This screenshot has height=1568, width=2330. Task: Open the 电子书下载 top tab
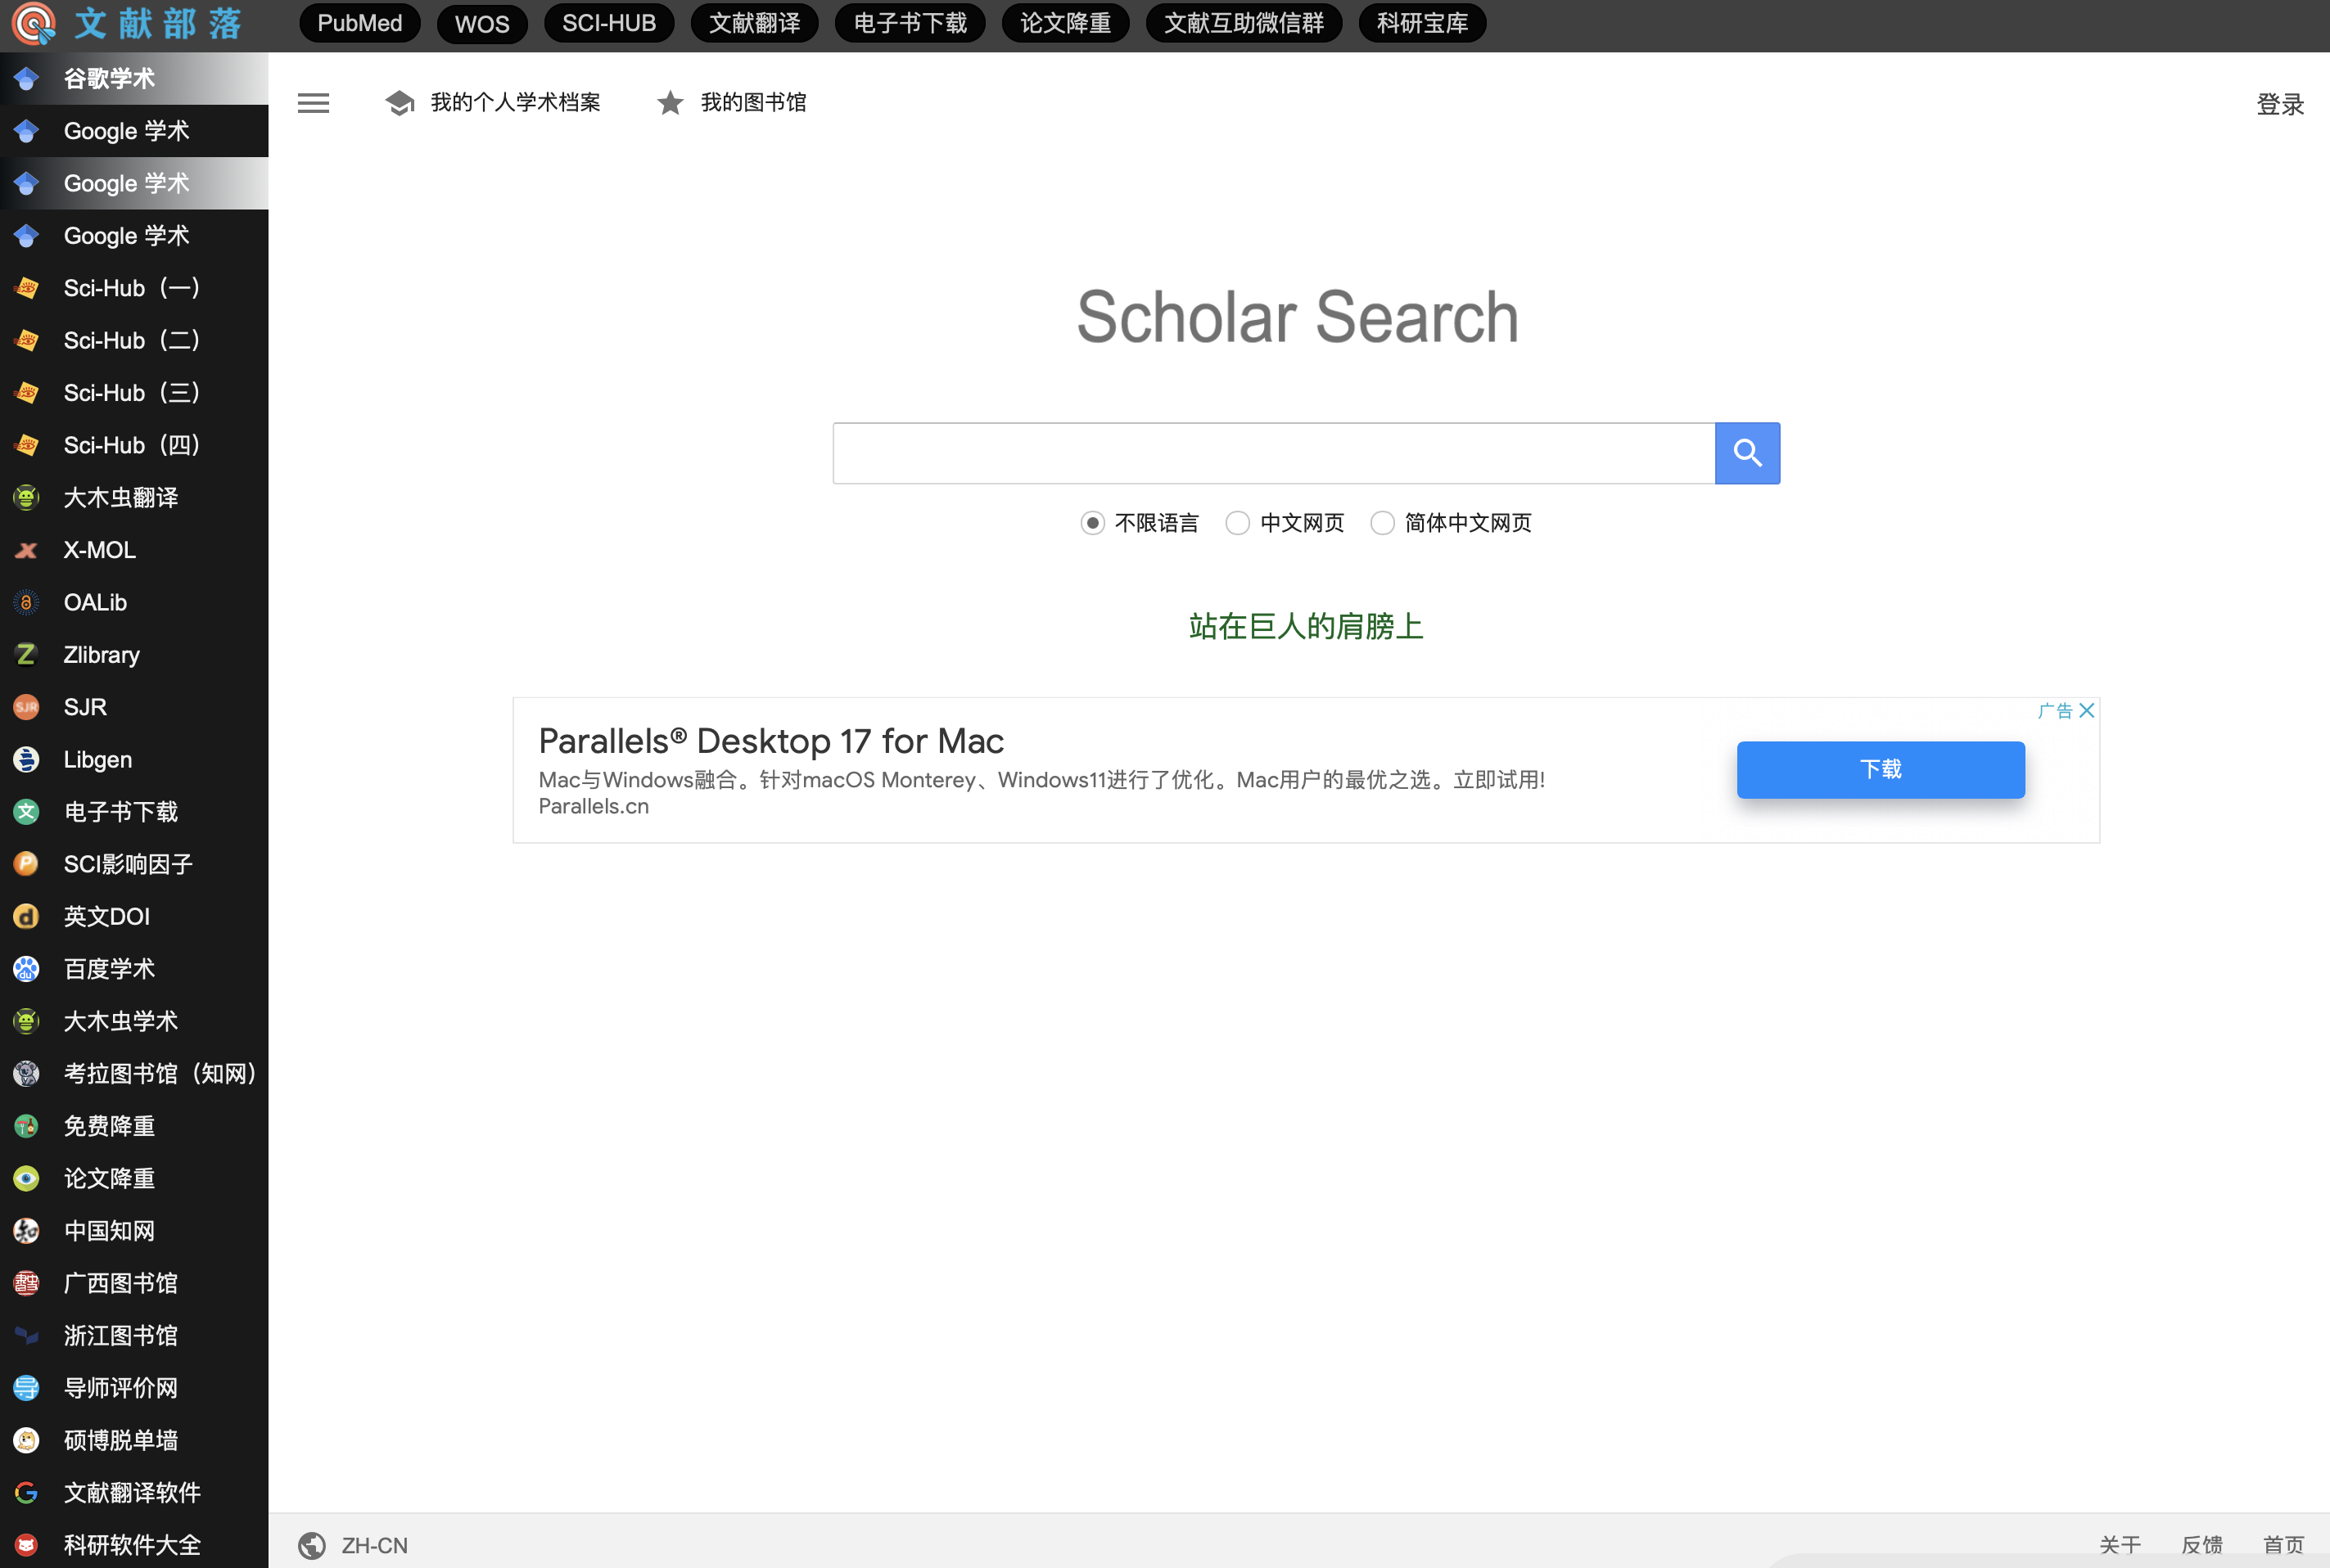910,23
